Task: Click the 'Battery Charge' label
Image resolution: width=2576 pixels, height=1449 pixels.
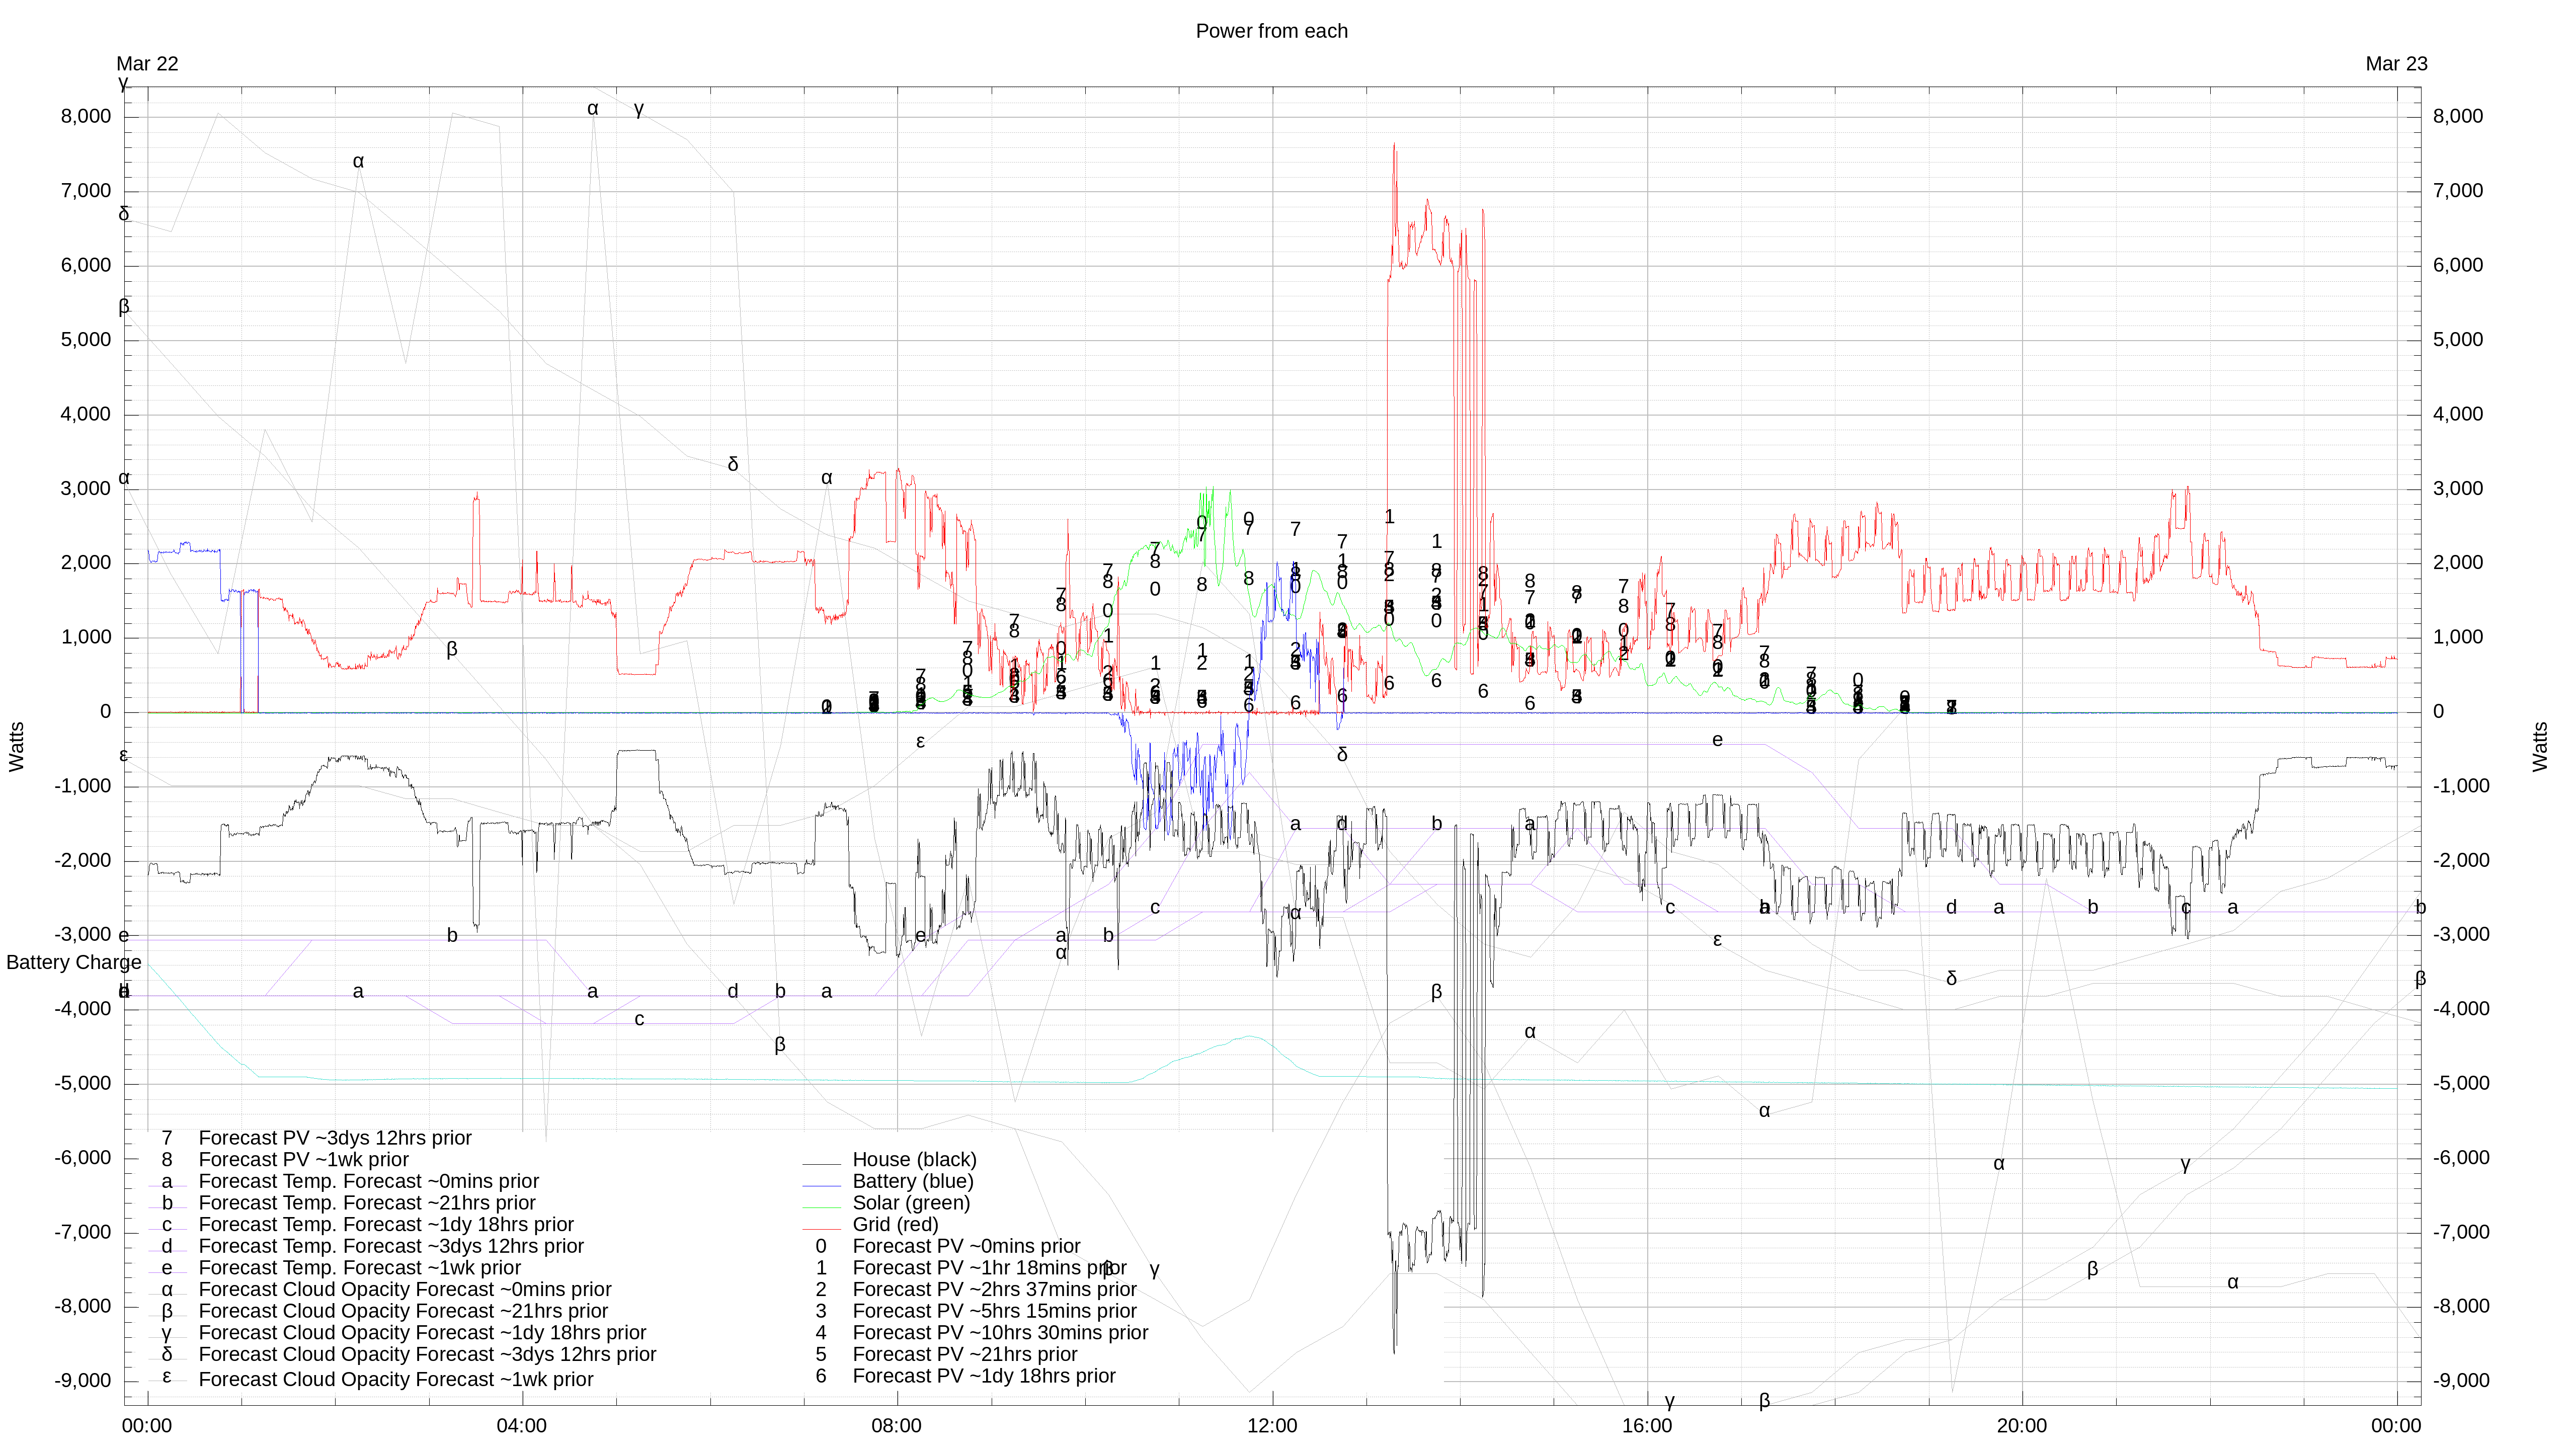Action: click(74, 962)
